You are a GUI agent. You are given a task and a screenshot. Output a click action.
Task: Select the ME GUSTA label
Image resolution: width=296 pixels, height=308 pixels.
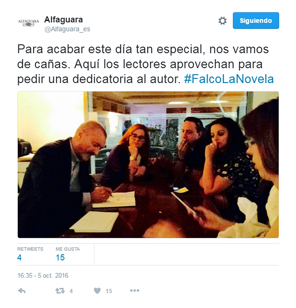point(68,249)
